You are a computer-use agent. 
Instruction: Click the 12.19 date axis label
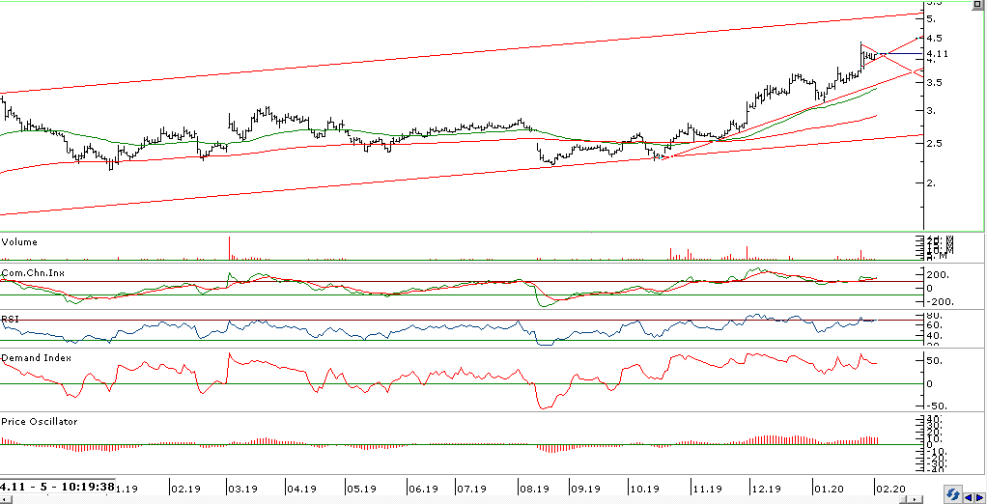click(768, 489)
